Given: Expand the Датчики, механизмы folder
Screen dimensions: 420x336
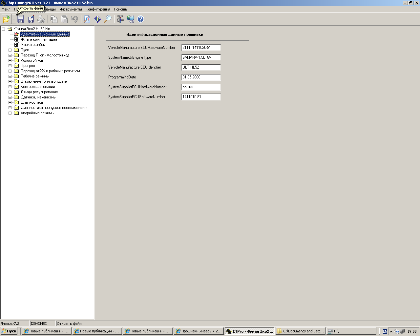Looking at the screenshot, I should 10,97.
